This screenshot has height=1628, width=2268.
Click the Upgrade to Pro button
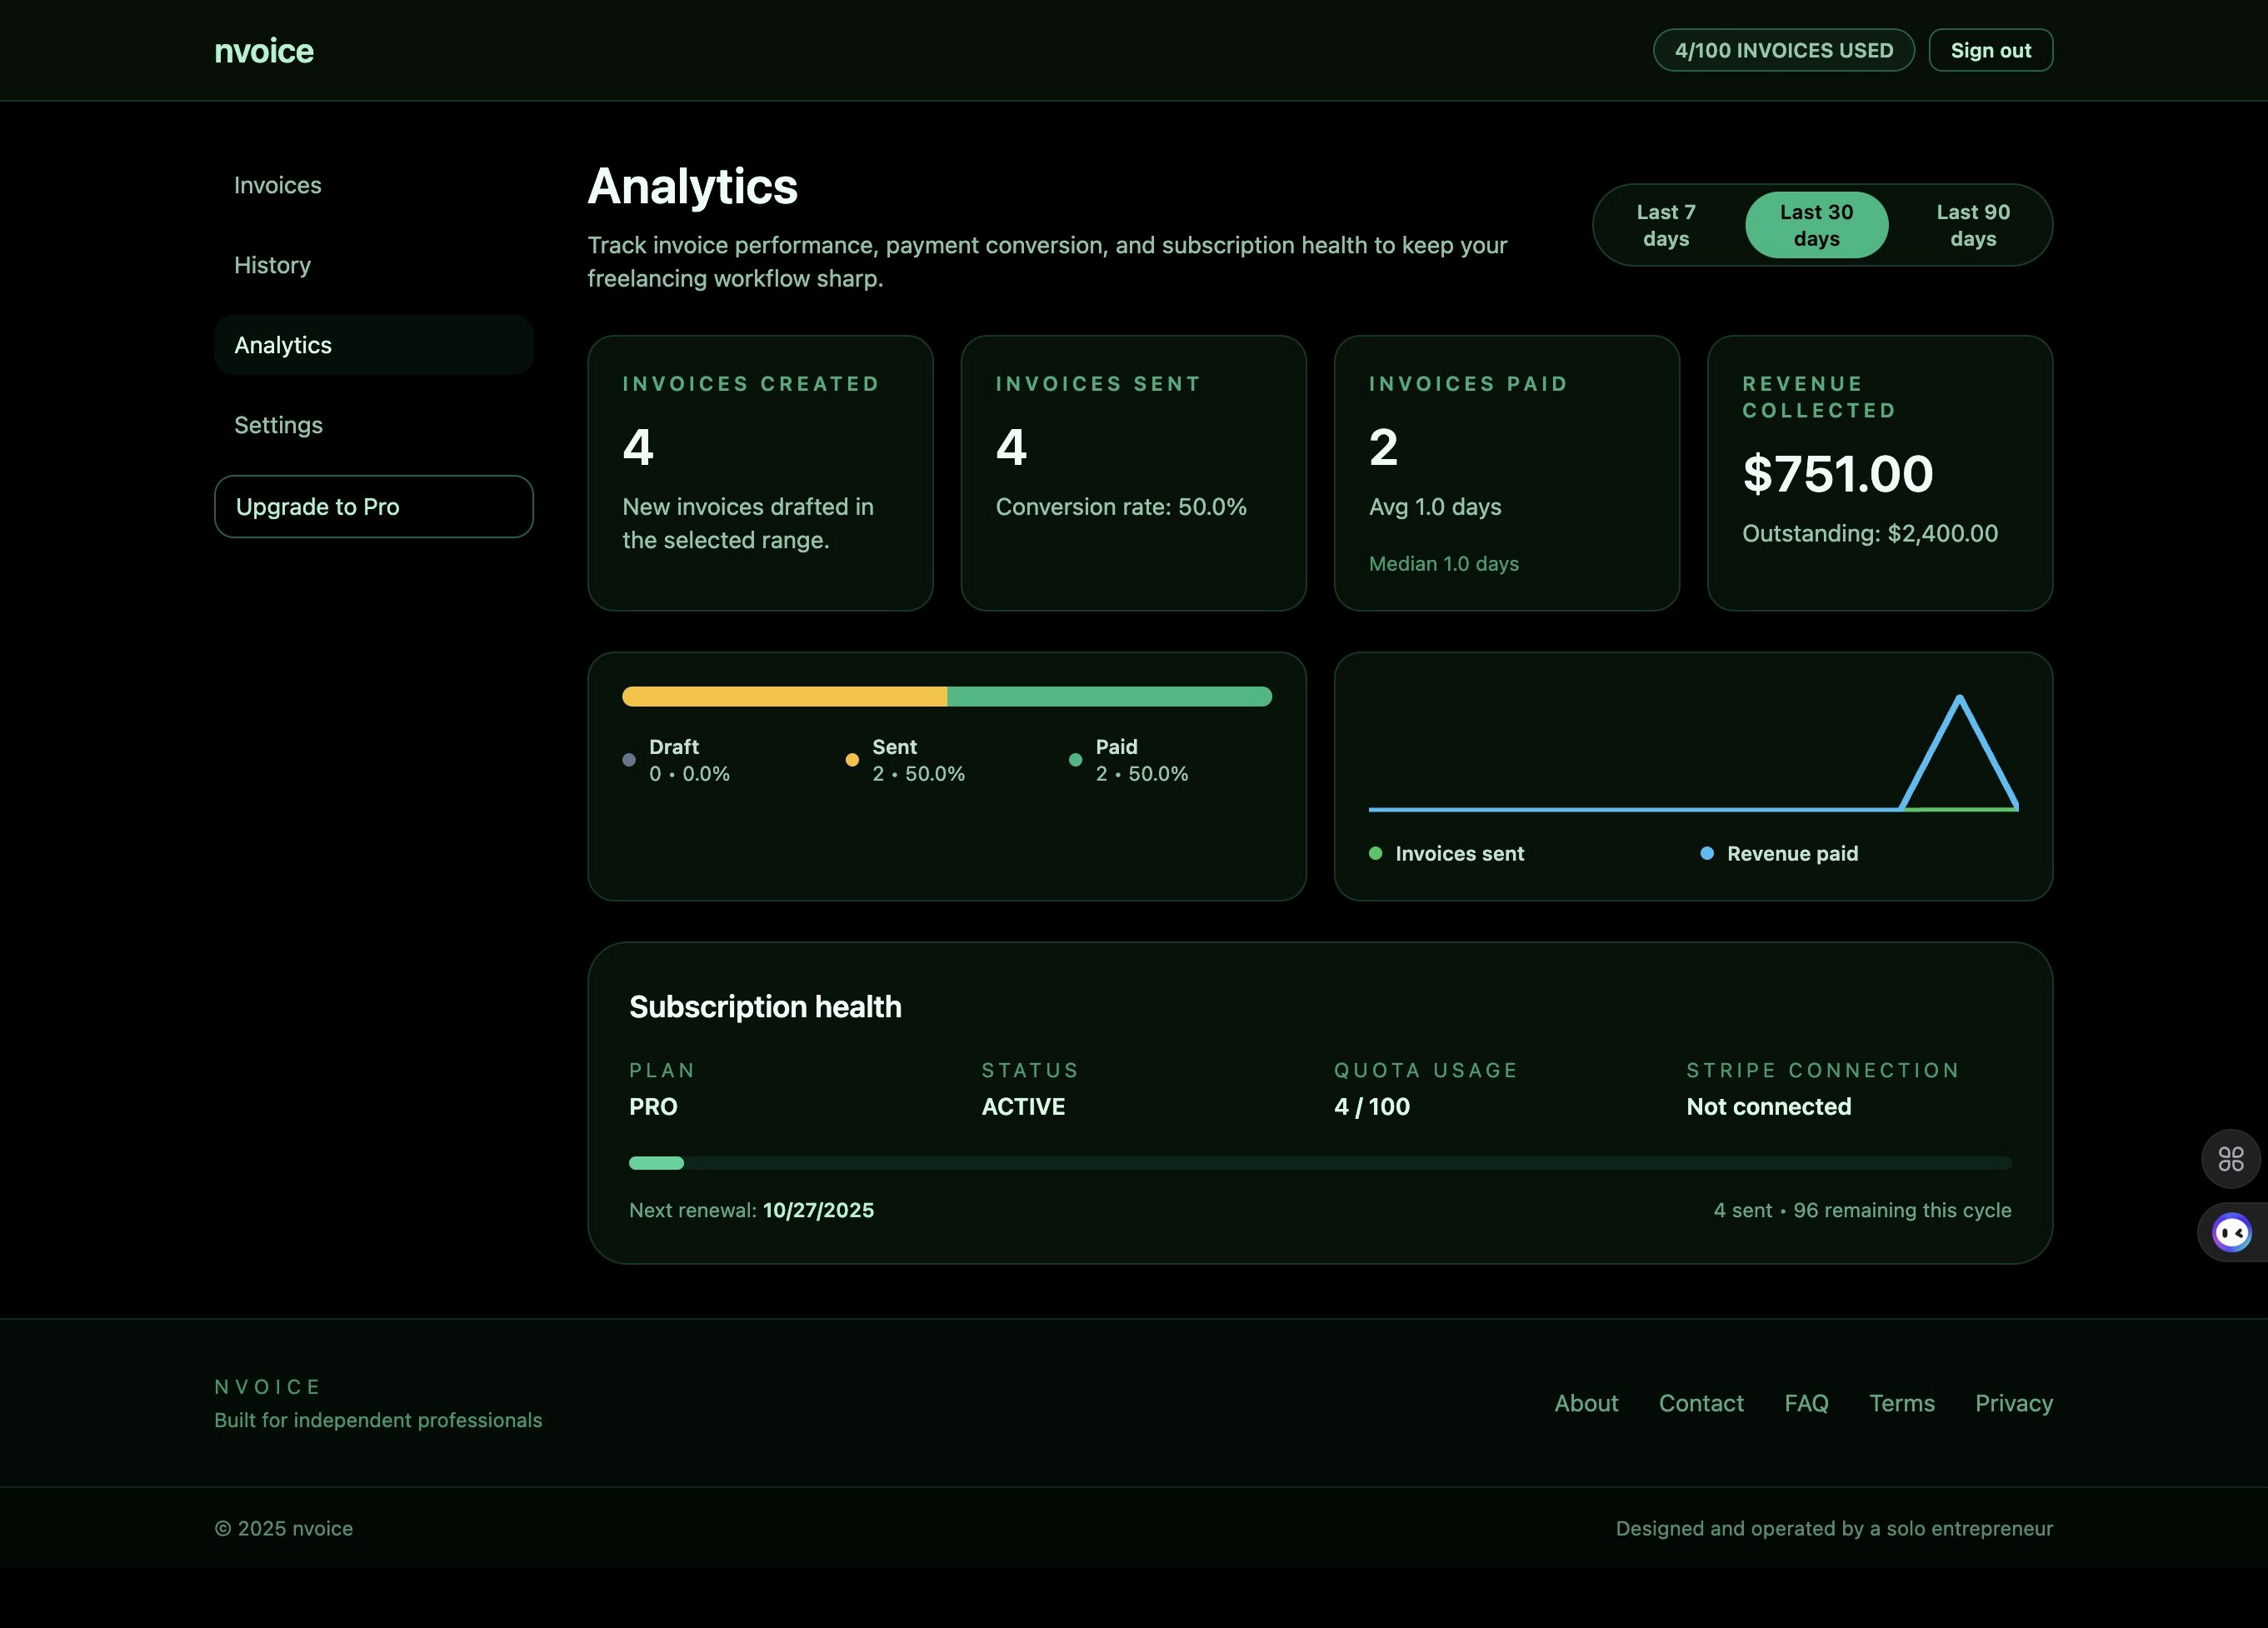[373, 506]
